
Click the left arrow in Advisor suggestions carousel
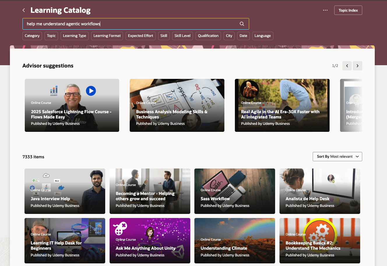pos(347,66)
